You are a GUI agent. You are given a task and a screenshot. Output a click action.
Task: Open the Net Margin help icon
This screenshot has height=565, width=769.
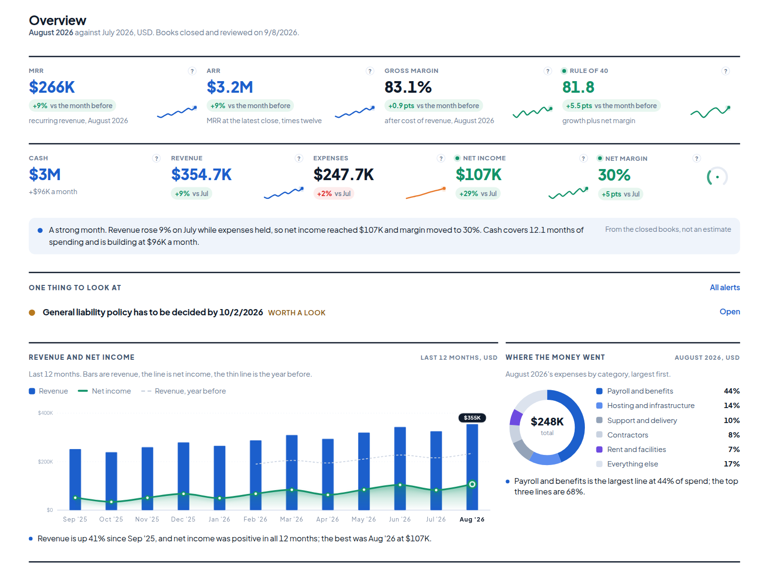coord(696,158)
